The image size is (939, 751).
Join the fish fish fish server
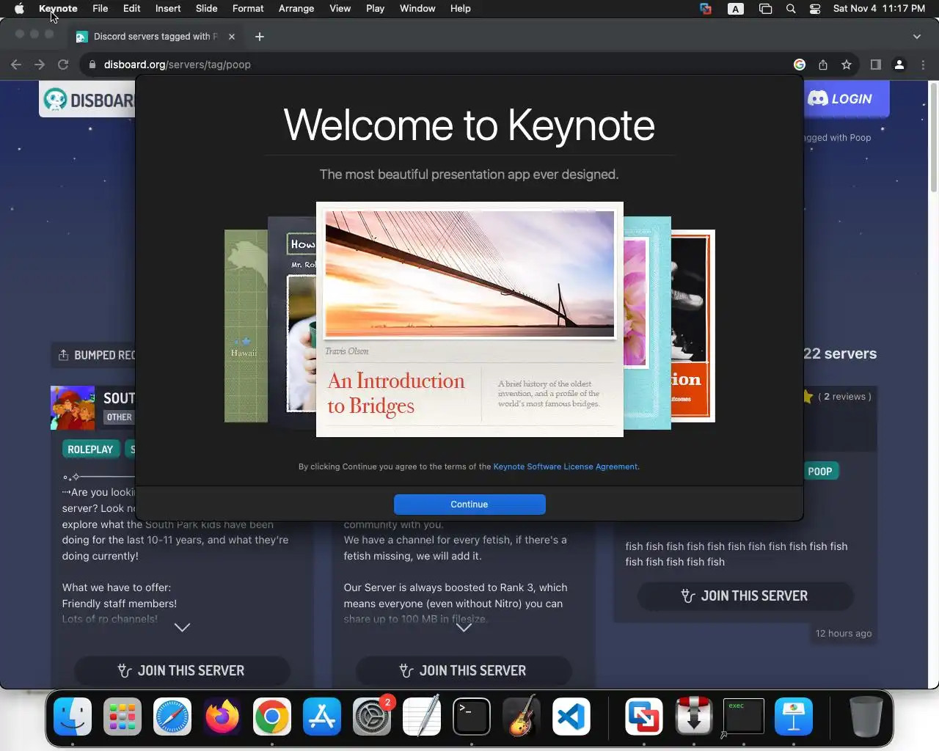coord(745,596)
